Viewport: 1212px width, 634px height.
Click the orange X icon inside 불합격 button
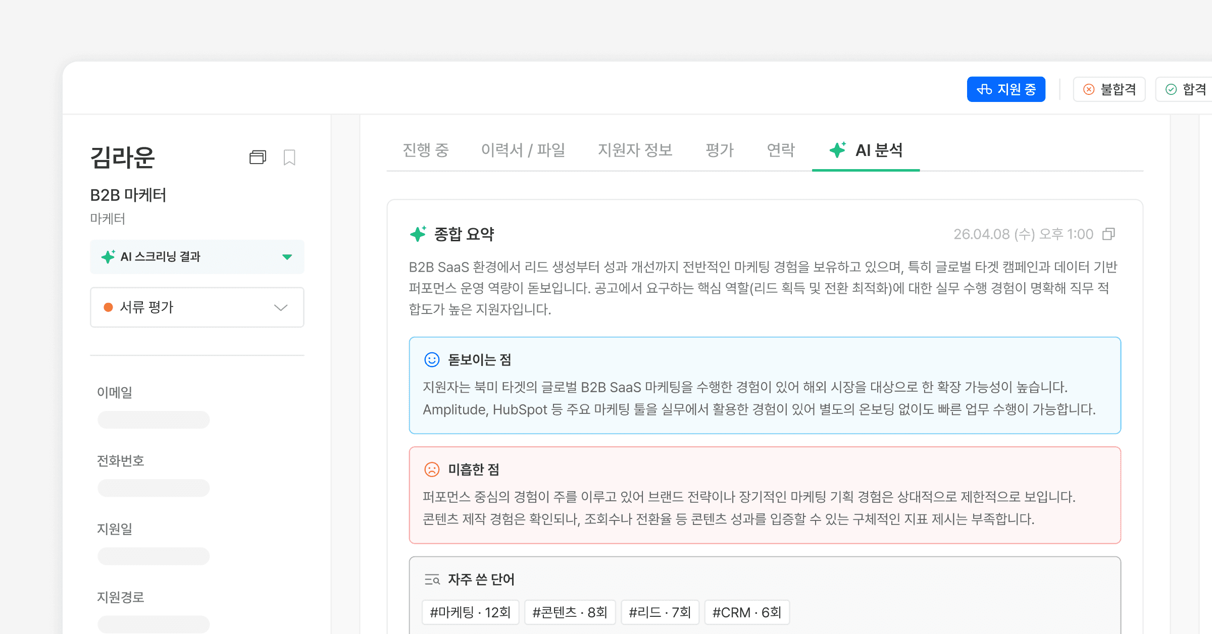click(1089, 89)
